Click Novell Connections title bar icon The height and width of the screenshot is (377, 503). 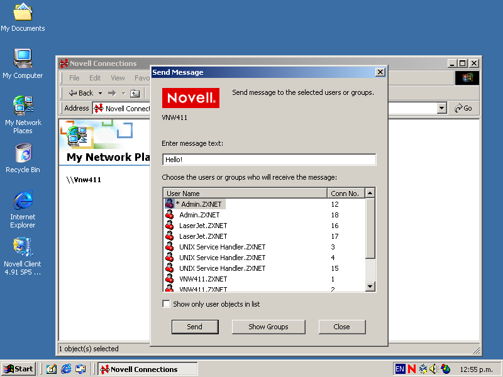click(64, 63)
